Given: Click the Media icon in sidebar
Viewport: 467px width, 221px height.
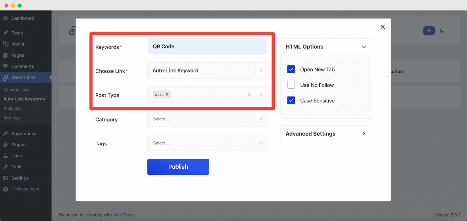Looking at the screenshot, I should point(6,44).
